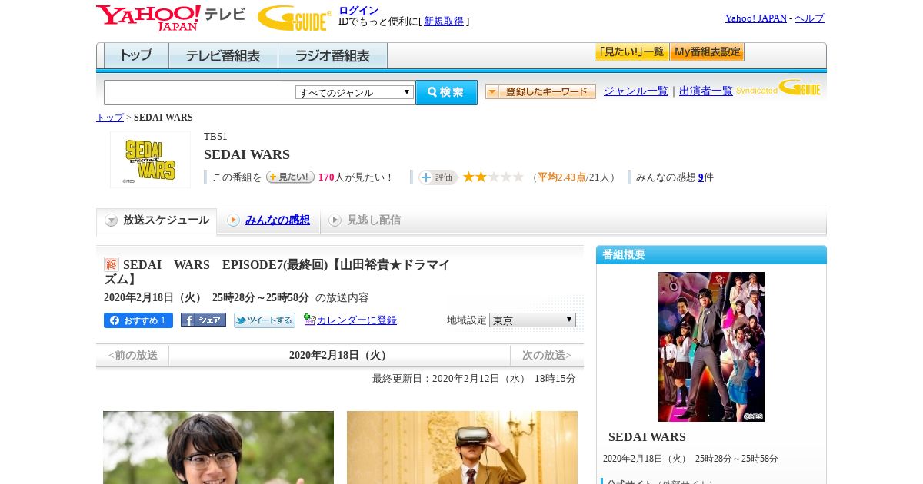The height and width of the screenshot is (484, 923).
Task: Click the orange play icon beside みんなの感想
Action: (233, 220)
